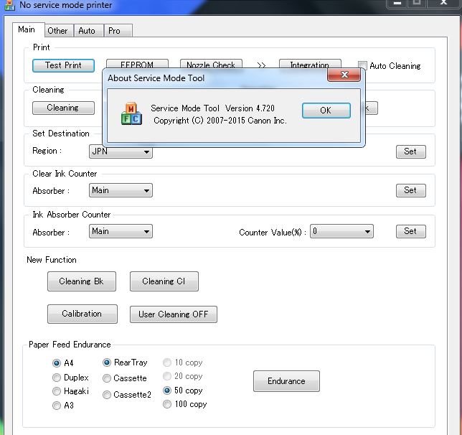Minimize the No service mode printer window
Screen dimensions: 462x435
click(397, 4)
